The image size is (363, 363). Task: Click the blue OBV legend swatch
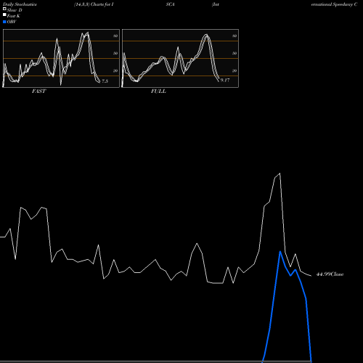(x=4, y=22)
